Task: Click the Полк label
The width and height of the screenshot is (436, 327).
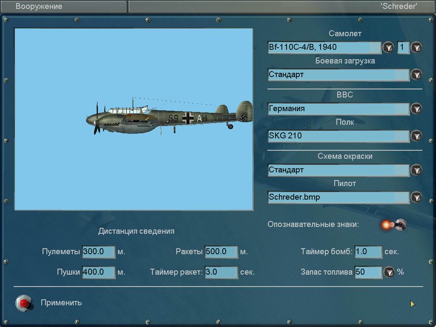Action: click(345, 122)
